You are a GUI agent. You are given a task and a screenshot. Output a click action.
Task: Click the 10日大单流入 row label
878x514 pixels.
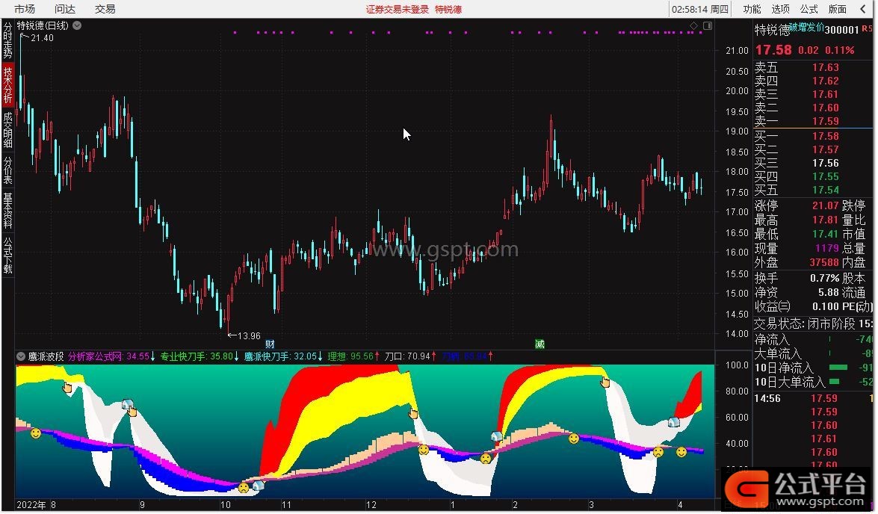click(x=790, y=382)
